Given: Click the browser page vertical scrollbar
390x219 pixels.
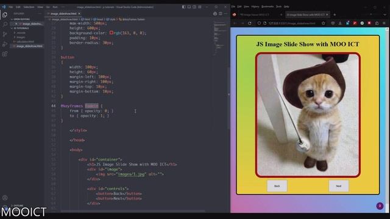Looking at the screenshot, I should [387, 120].
